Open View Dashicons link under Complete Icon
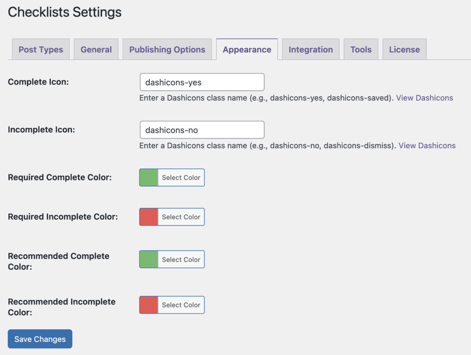 (425, 98)
